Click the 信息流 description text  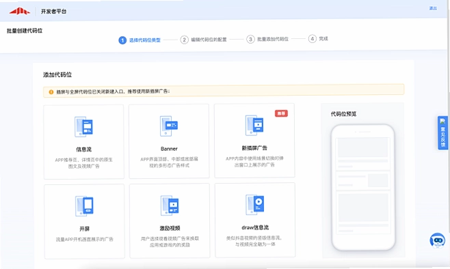click(84, 163)
